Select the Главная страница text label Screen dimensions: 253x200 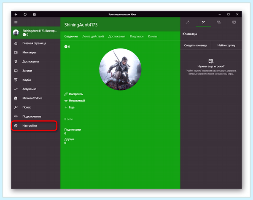click(x=34, y=43)
